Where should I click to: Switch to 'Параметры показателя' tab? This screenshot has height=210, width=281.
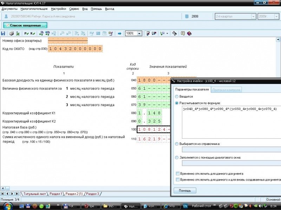(x=192, y=90)
